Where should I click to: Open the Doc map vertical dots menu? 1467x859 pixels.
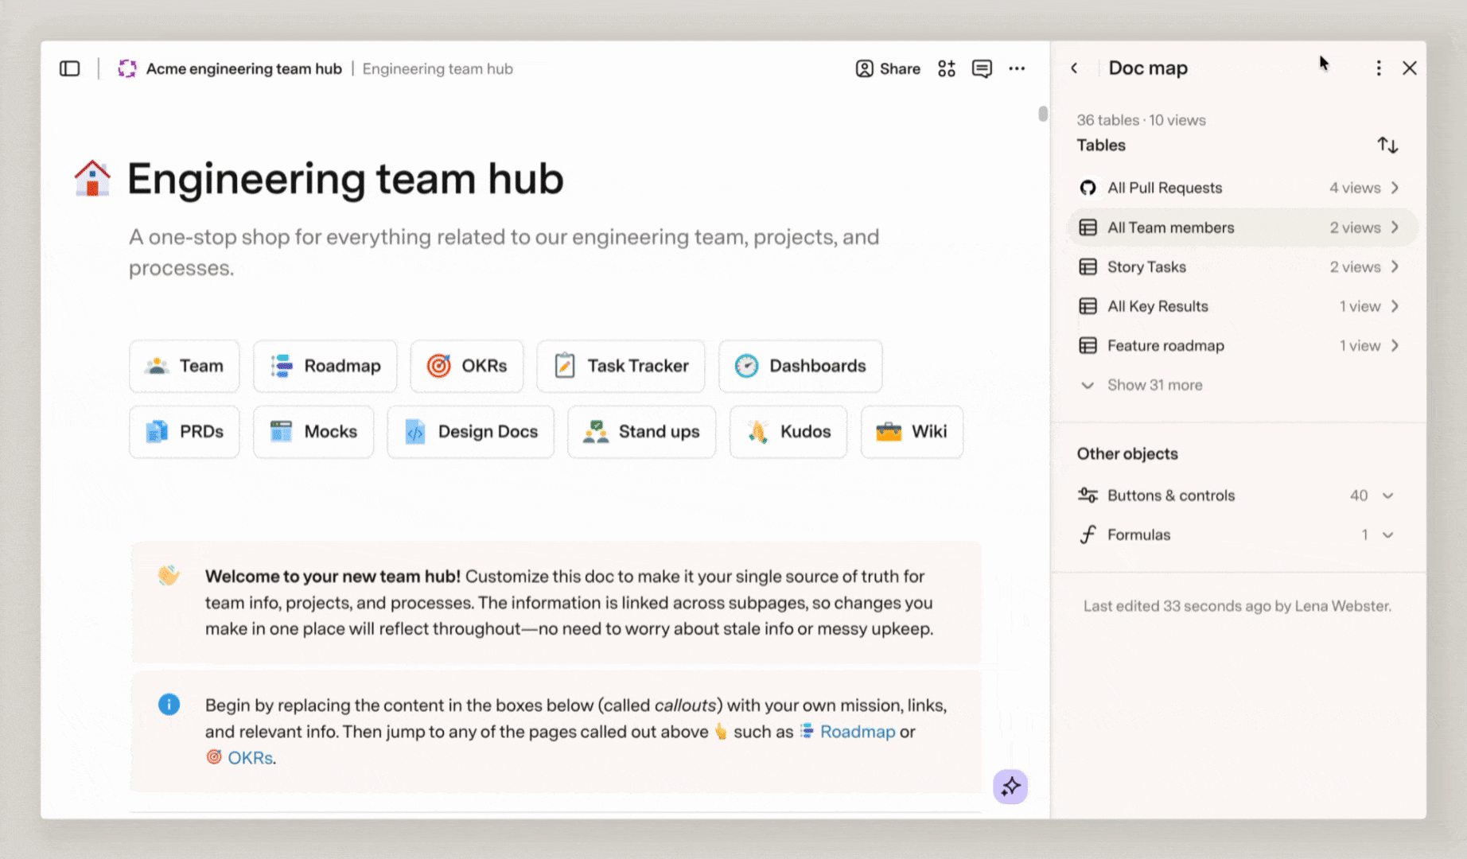[x=1378, y=68]
